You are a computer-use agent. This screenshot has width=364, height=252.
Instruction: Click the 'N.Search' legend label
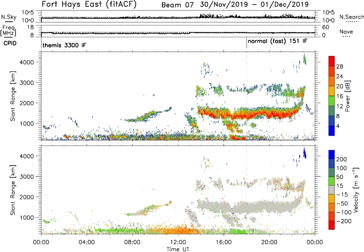tap(351, 17)
